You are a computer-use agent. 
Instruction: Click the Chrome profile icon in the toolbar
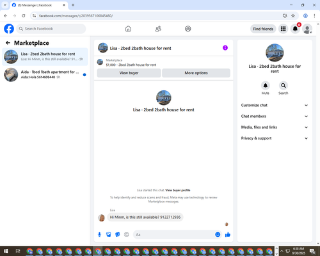pos(305,16)
